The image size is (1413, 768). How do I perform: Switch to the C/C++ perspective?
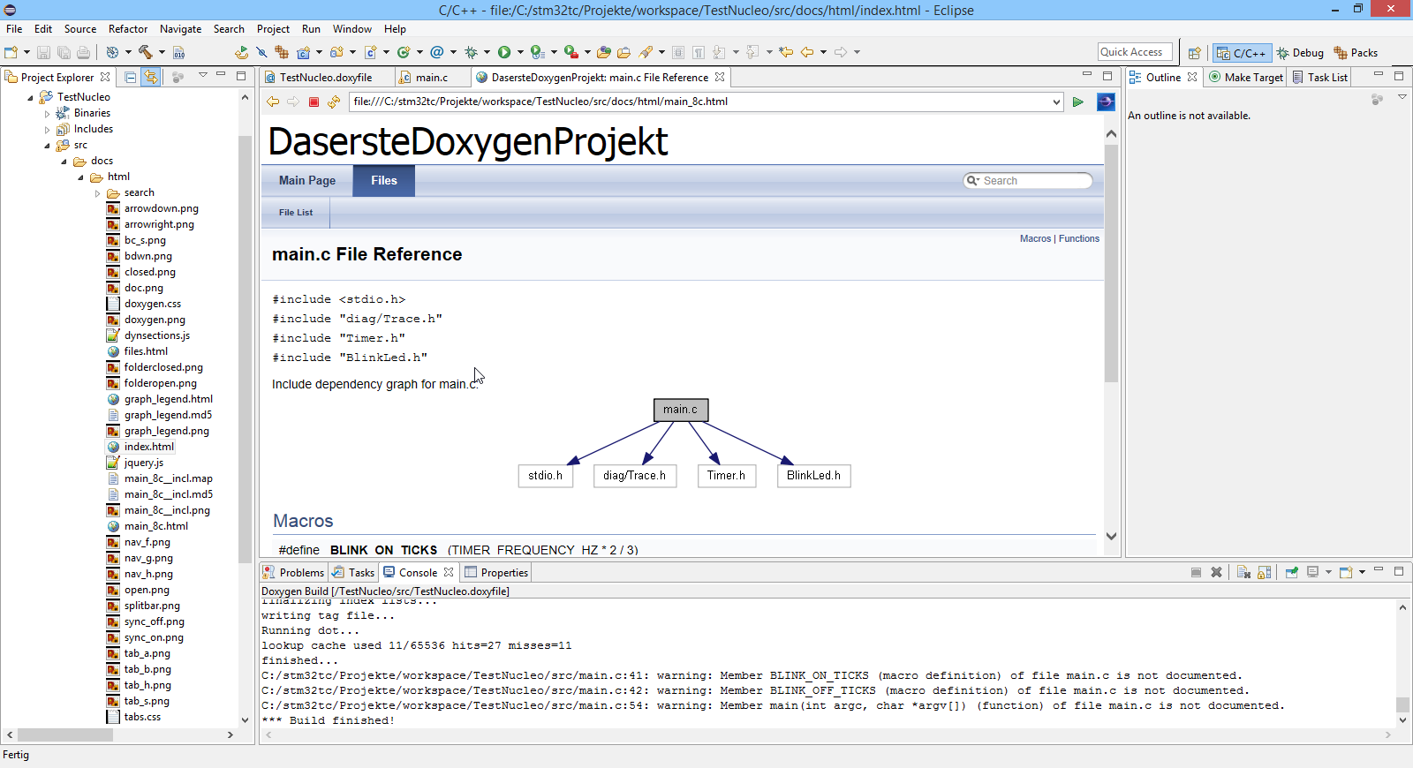pos(1242,53)
